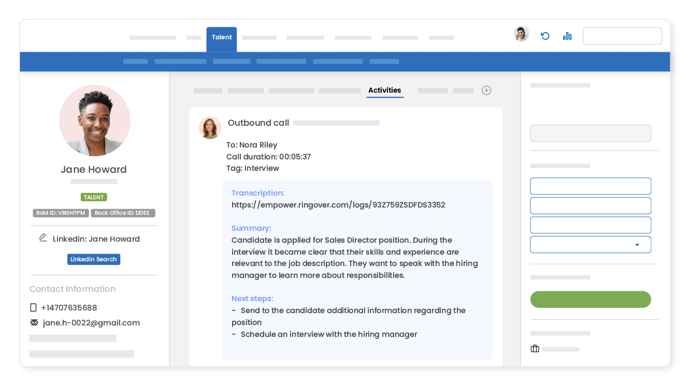Click the pencil icon next to Linkedin field

(42, 237)
